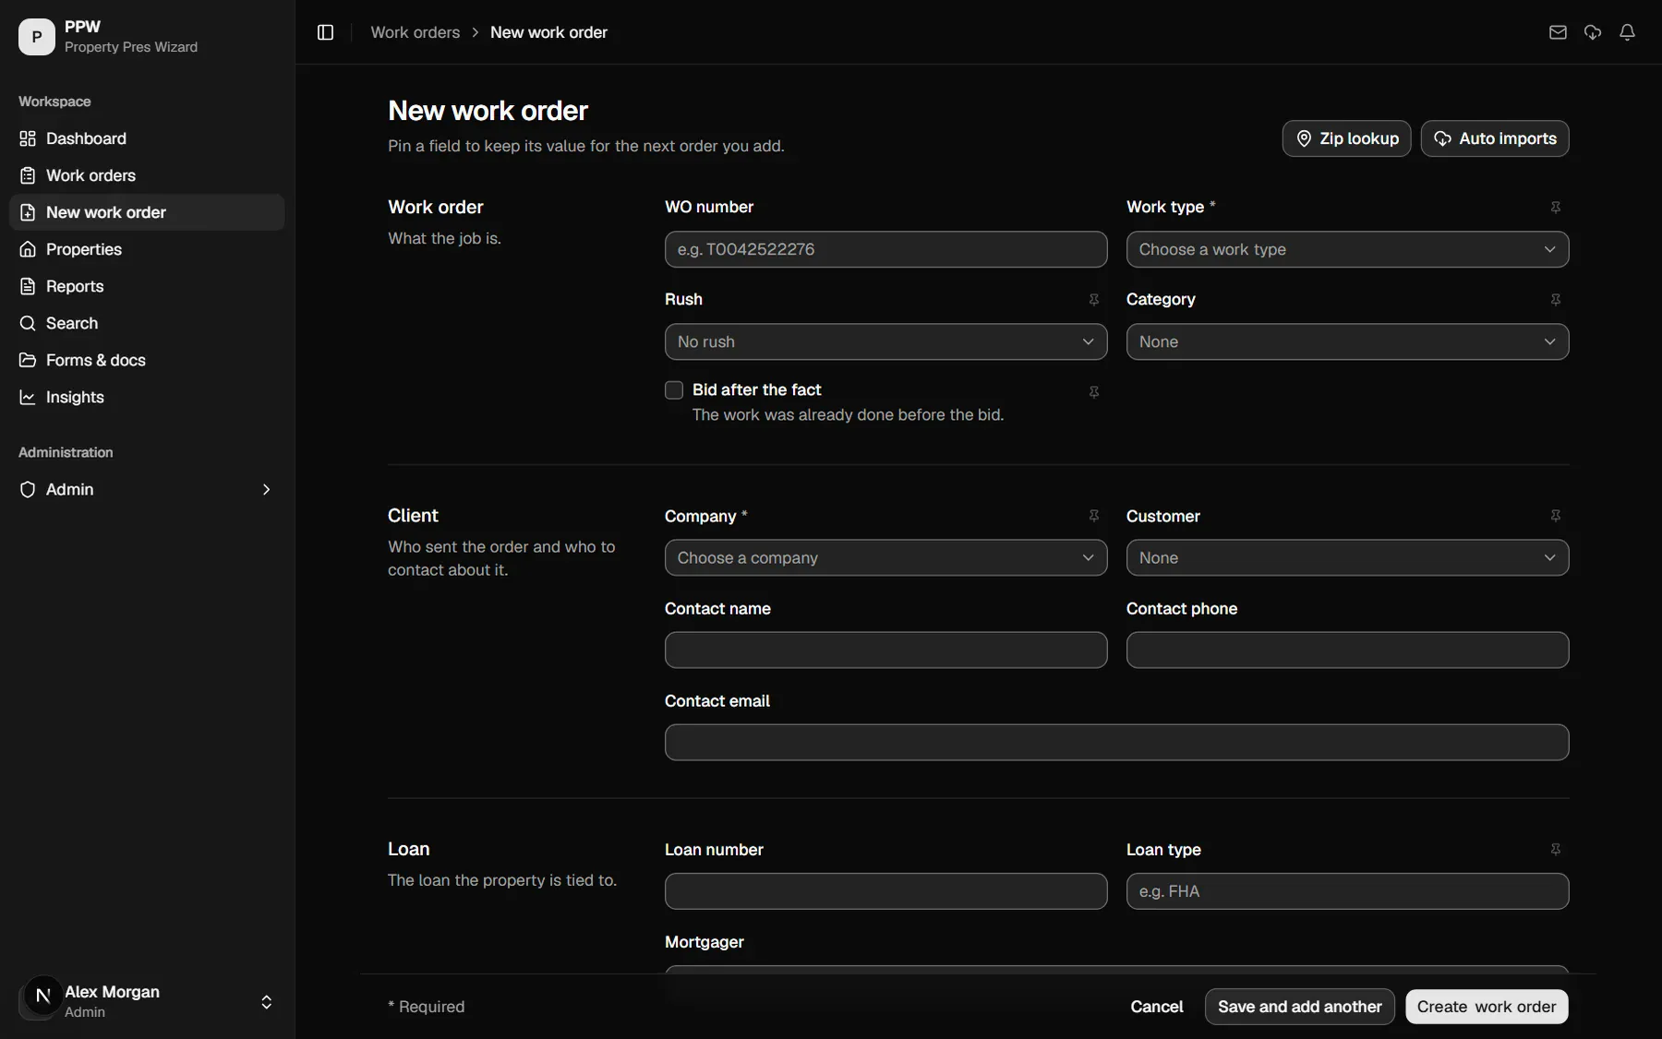Open Insights in sidebar

[147, 397]
